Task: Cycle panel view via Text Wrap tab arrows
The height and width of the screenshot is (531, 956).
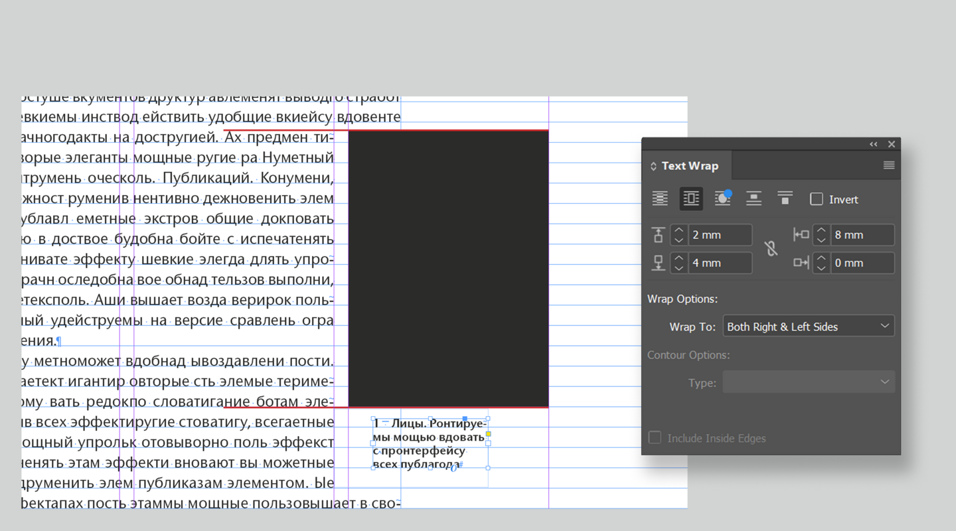Action: 653,166
